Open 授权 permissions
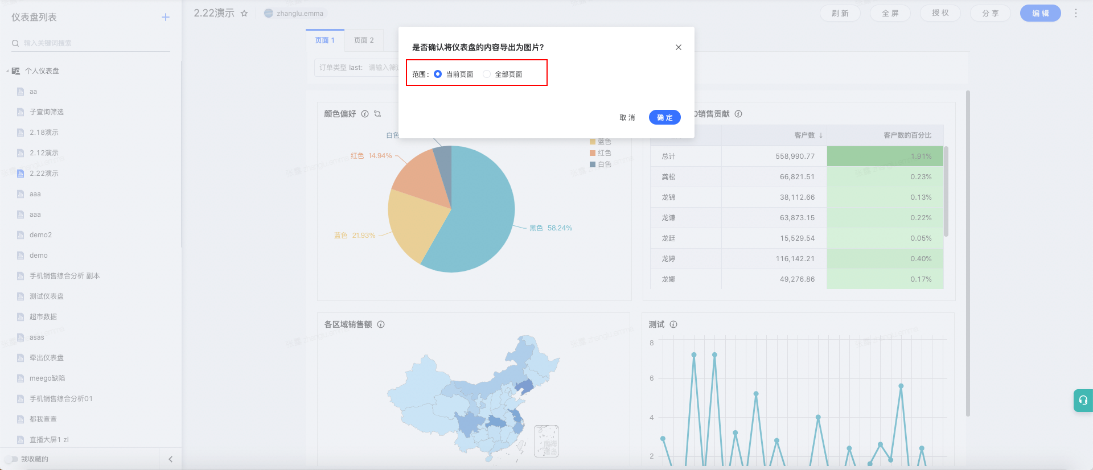Viewport: 1093px width, 470px height. point(940,13)
